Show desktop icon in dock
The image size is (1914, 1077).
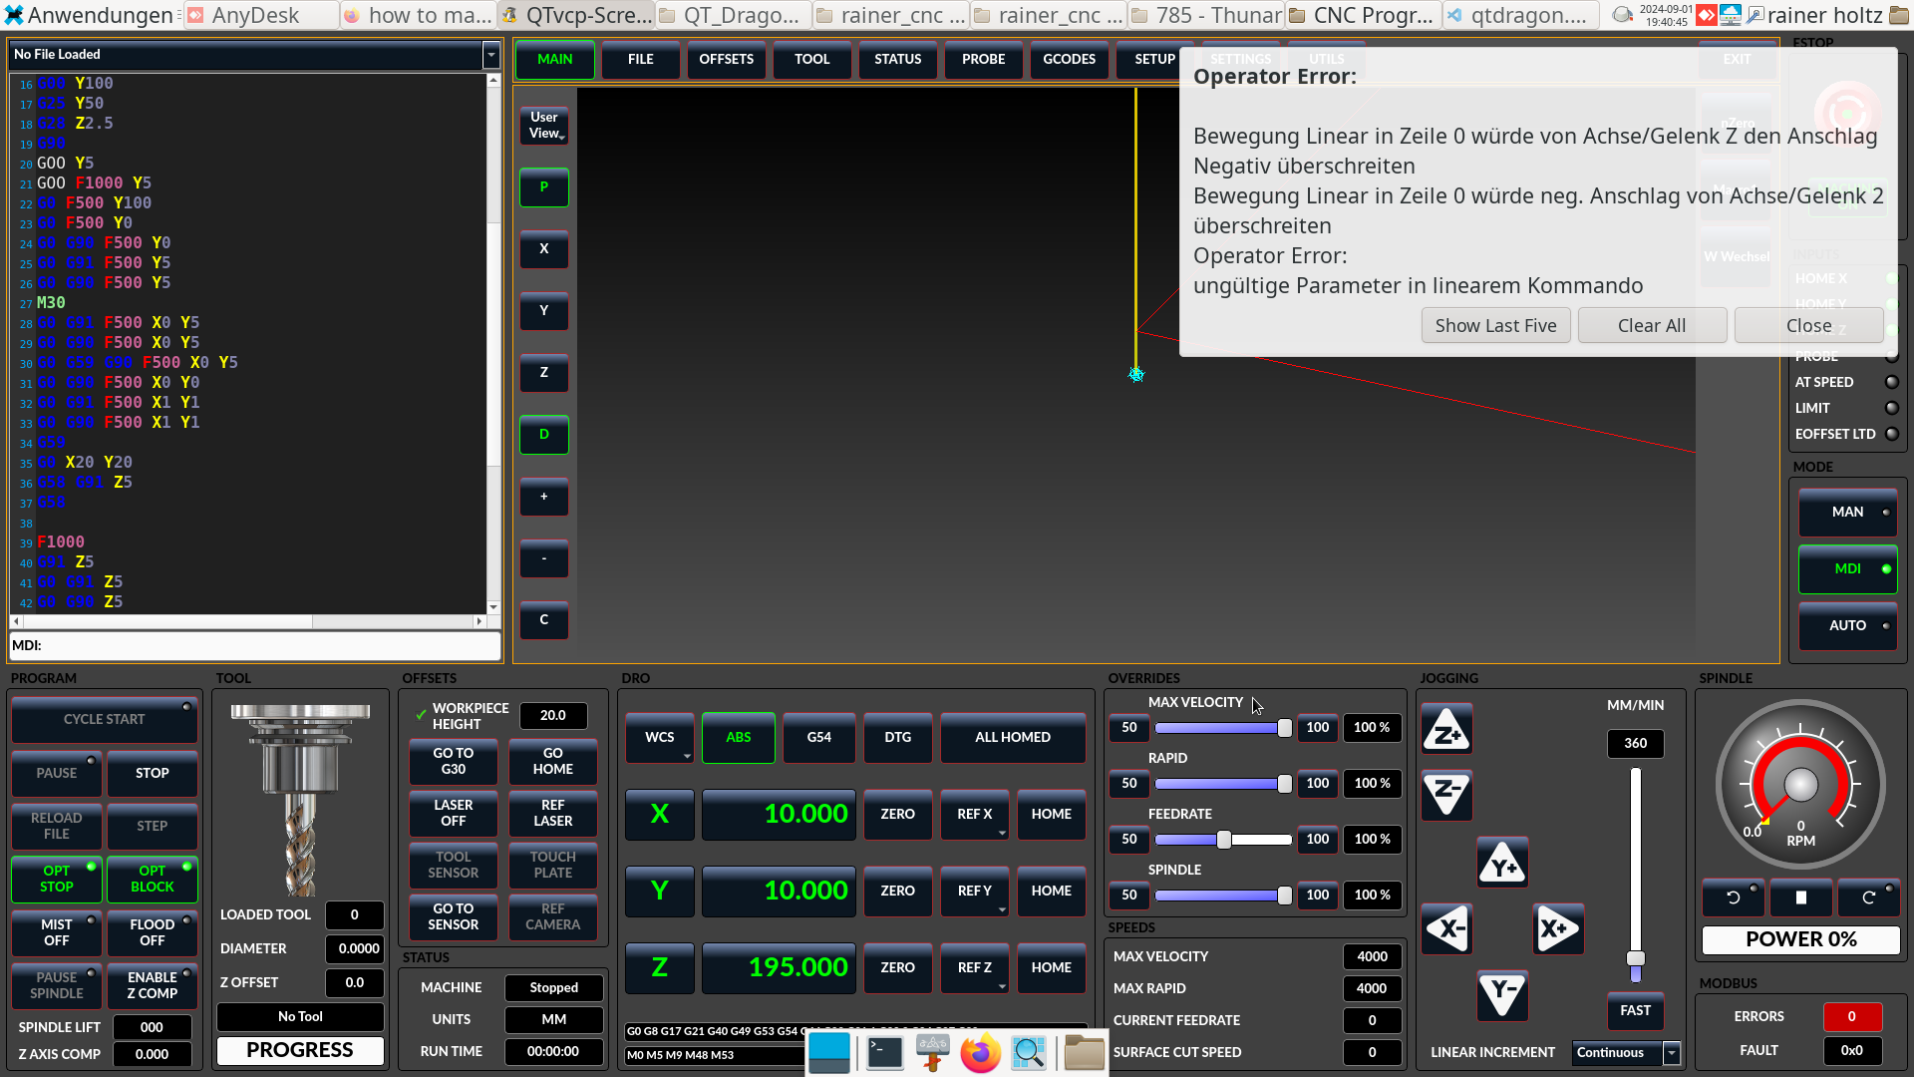click(828, 1052)
